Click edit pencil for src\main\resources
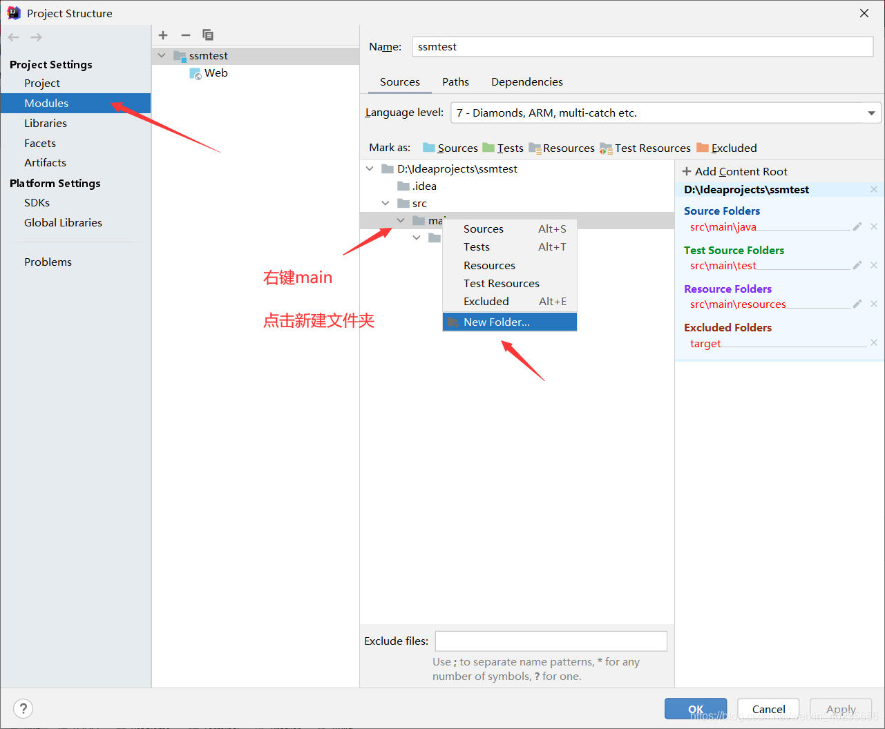Image resolution: width=885 pixels, height=729 pixels. pos(857,304)
